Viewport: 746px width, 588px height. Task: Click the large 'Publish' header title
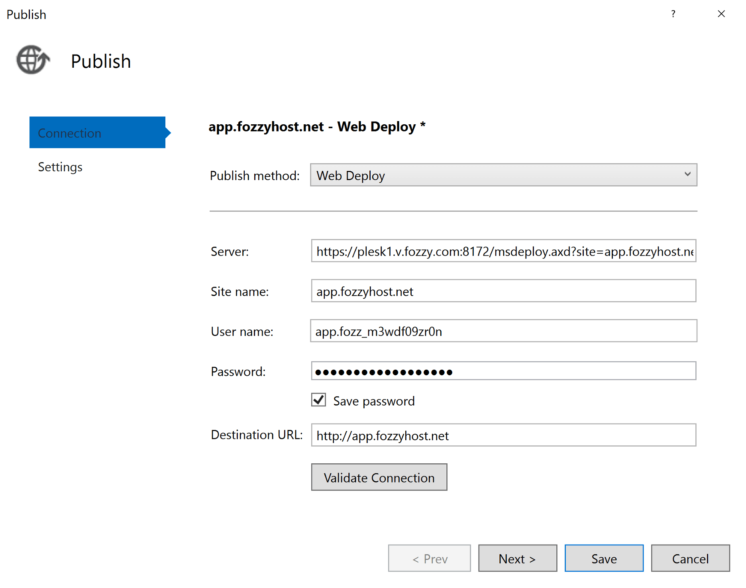[x=101, y=61]
